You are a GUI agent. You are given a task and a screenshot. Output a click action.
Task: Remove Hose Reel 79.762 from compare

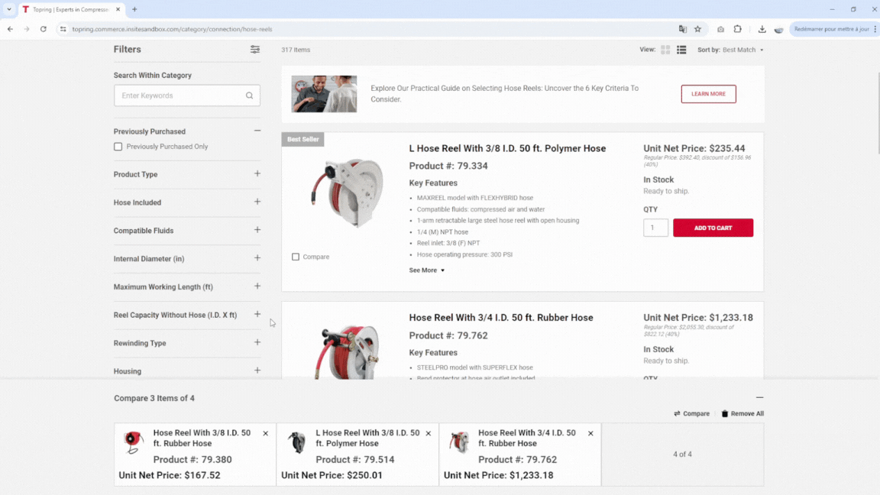pyautogui.click(x=590, y=433)
